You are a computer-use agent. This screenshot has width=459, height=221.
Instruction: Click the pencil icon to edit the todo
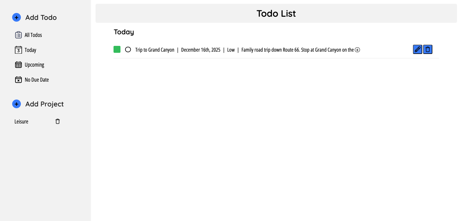417,49
